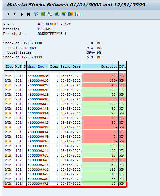This screenshot has width=160, height=196.
Task: Select the Mat. Doc. column header
Action: pos(38,66)
